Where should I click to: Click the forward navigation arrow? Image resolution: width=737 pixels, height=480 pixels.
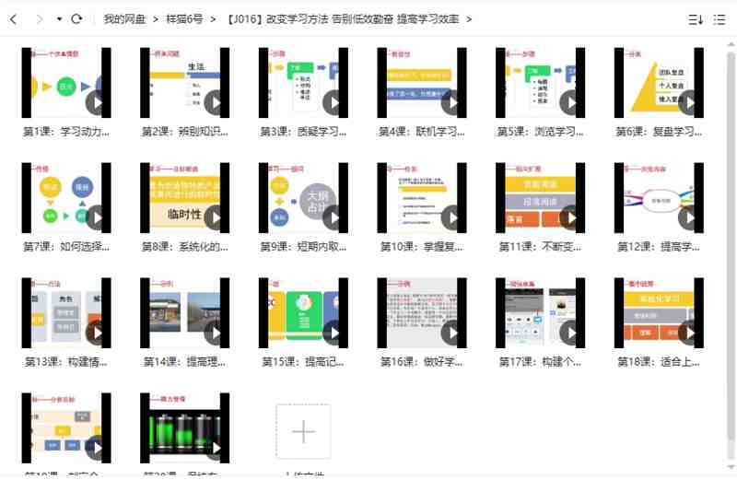pos(39,18)
